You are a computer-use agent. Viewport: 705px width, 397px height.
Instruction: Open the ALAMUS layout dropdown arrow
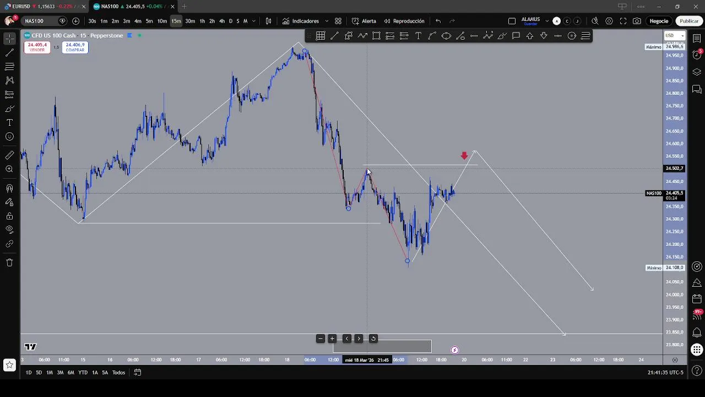pyautogui.click(x=547, y=21)
